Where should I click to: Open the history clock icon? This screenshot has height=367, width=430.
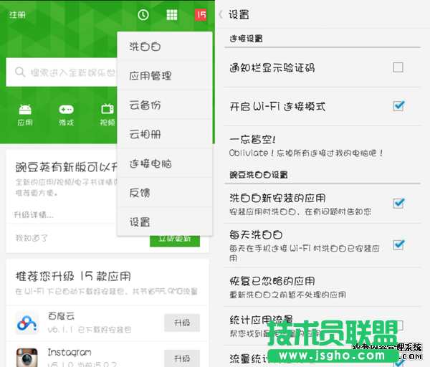[x=143, y=15]
